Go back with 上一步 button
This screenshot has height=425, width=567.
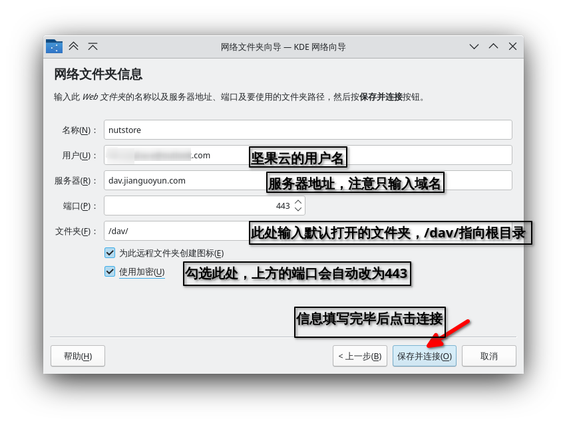(x=359, y=356)
